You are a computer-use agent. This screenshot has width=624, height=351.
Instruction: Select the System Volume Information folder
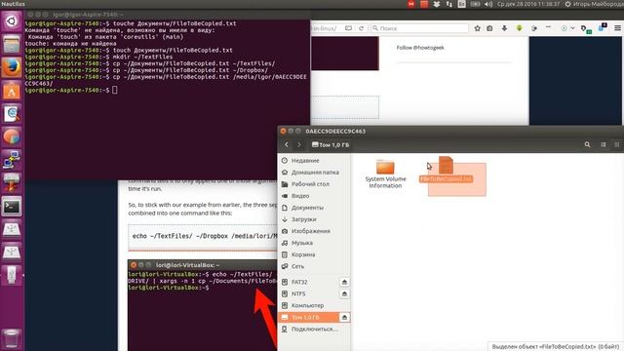(385, 174)
